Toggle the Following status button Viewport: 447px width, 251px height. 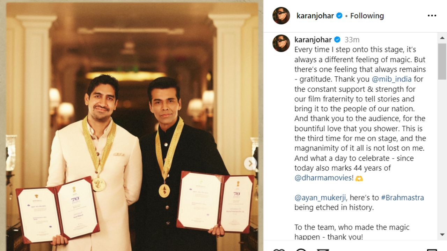point(367,16)
